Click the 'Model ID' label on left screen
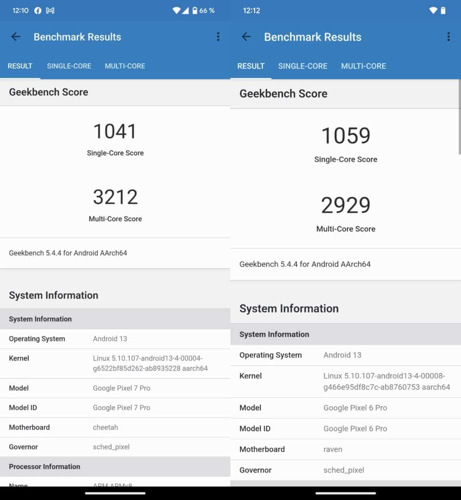 [23, 408]
